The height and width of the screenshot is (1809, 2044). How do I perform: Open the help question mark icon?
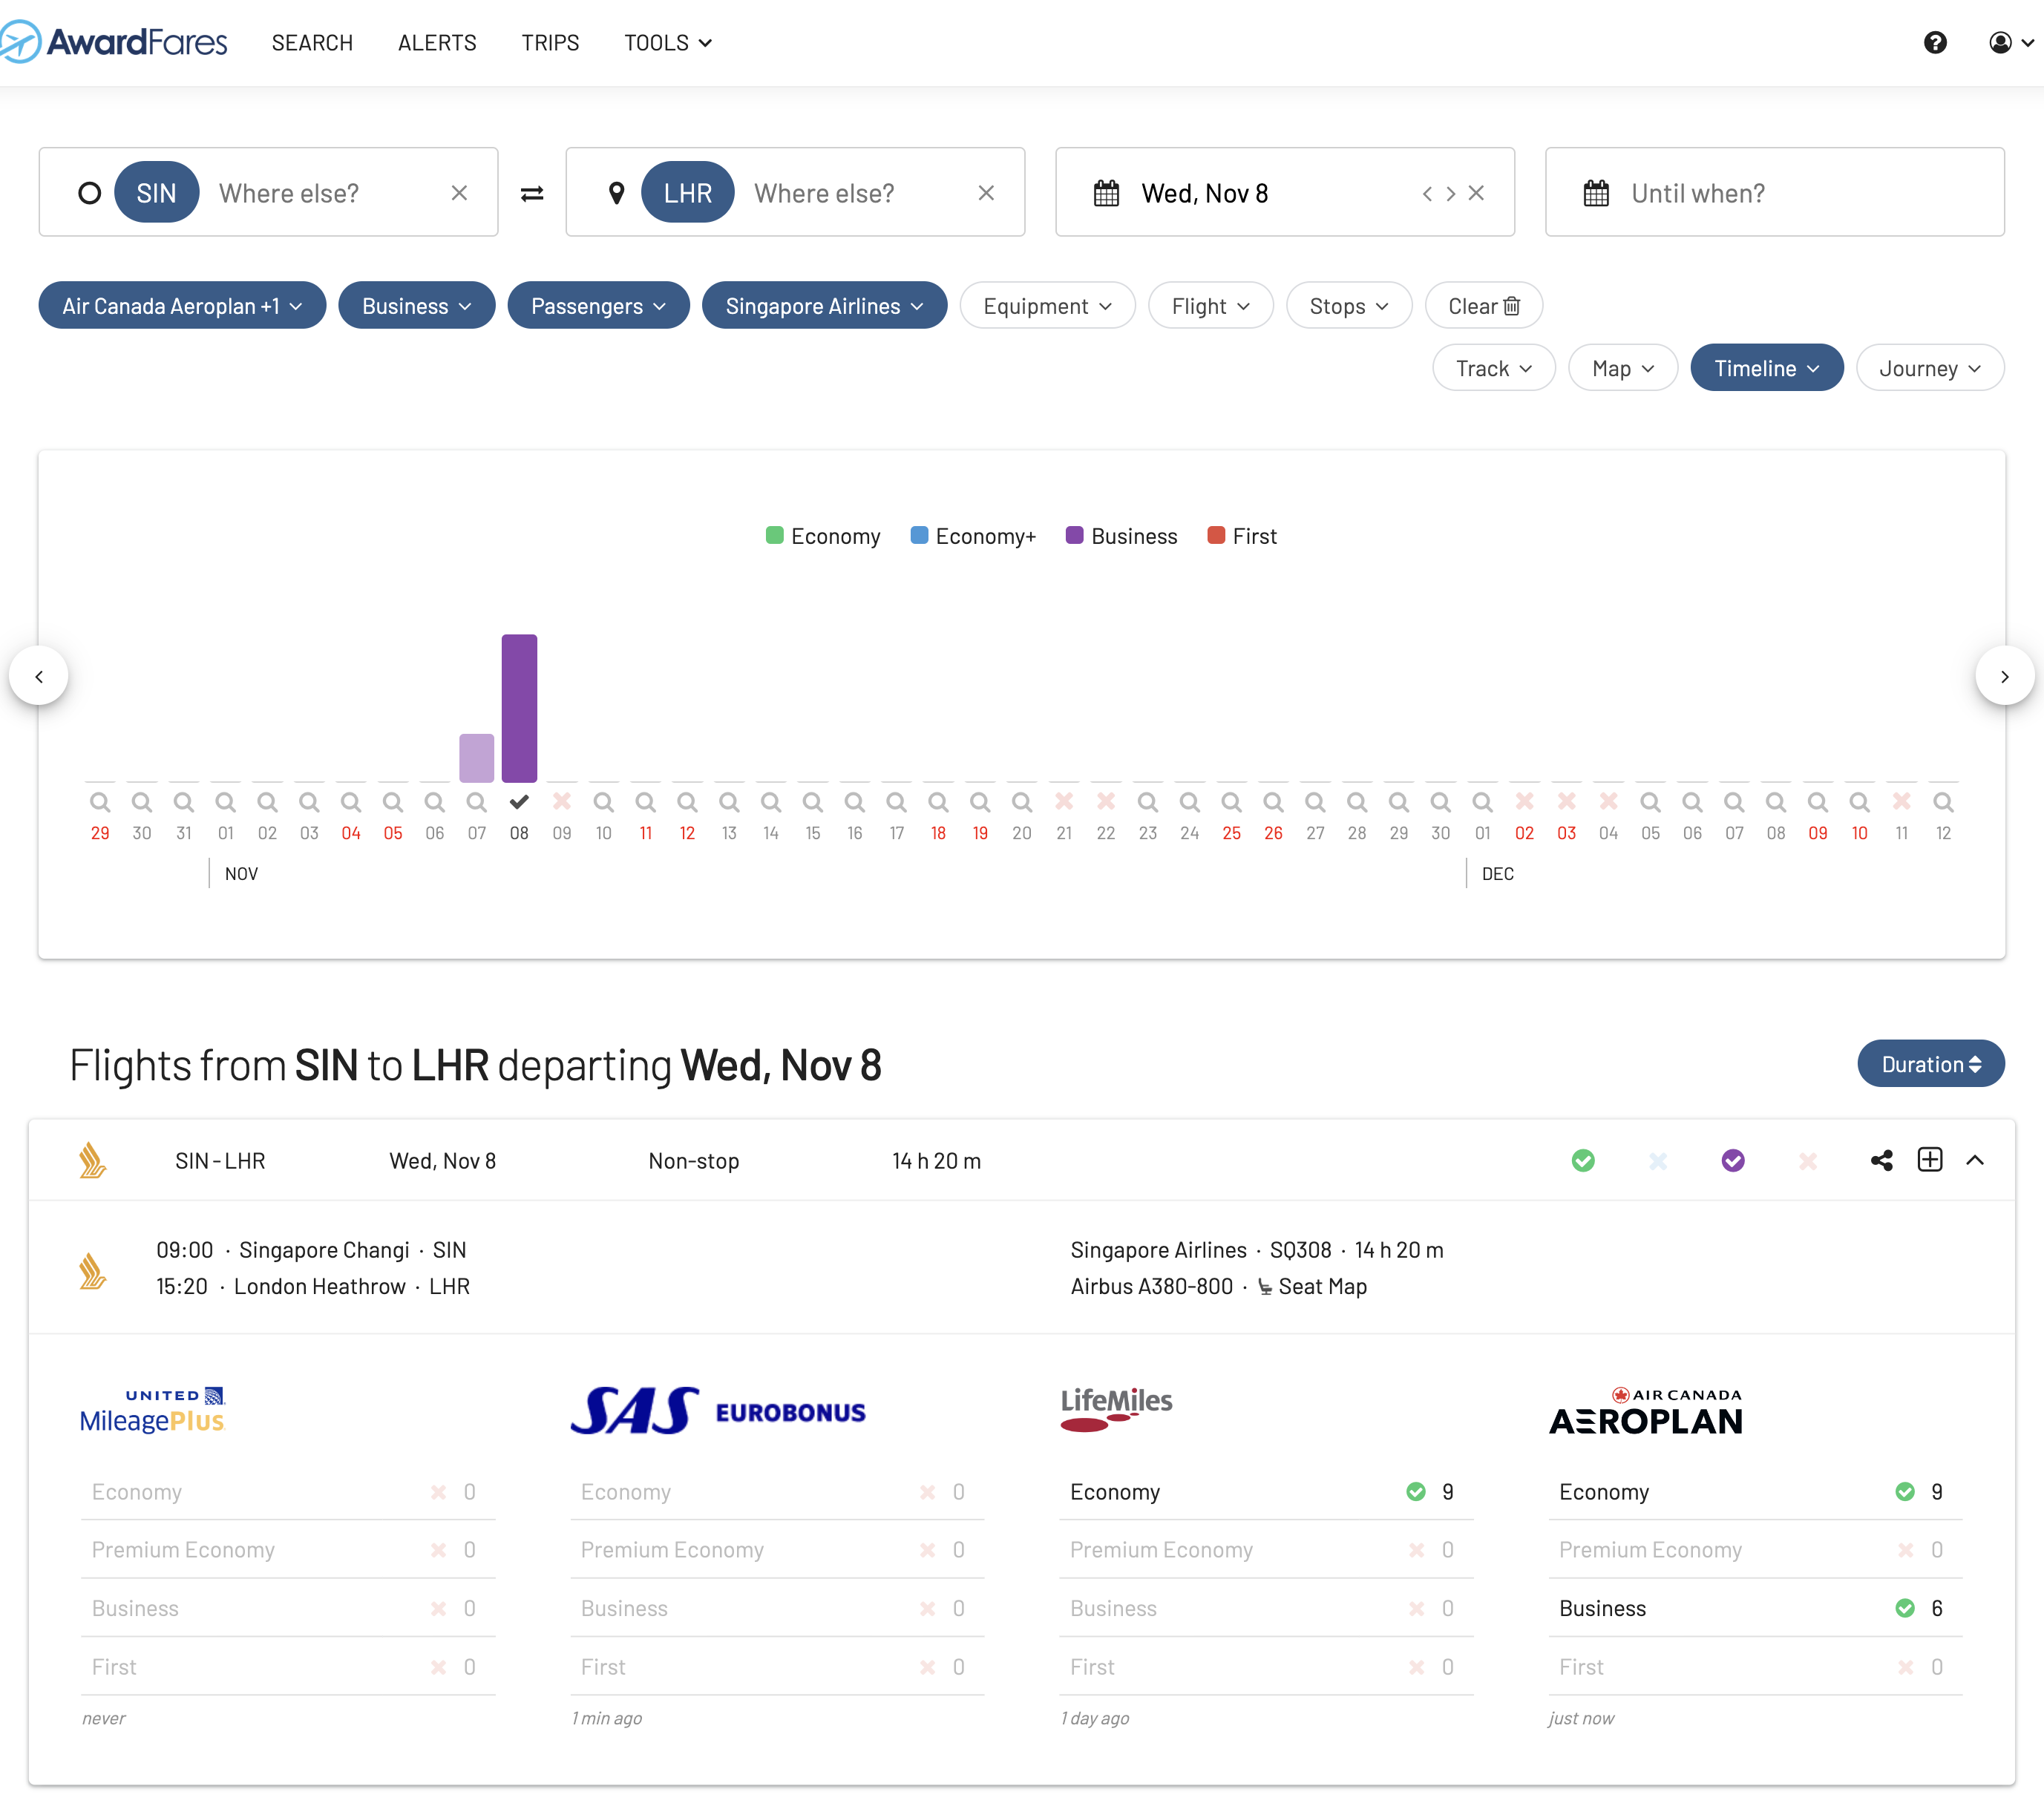(1935, 42)
